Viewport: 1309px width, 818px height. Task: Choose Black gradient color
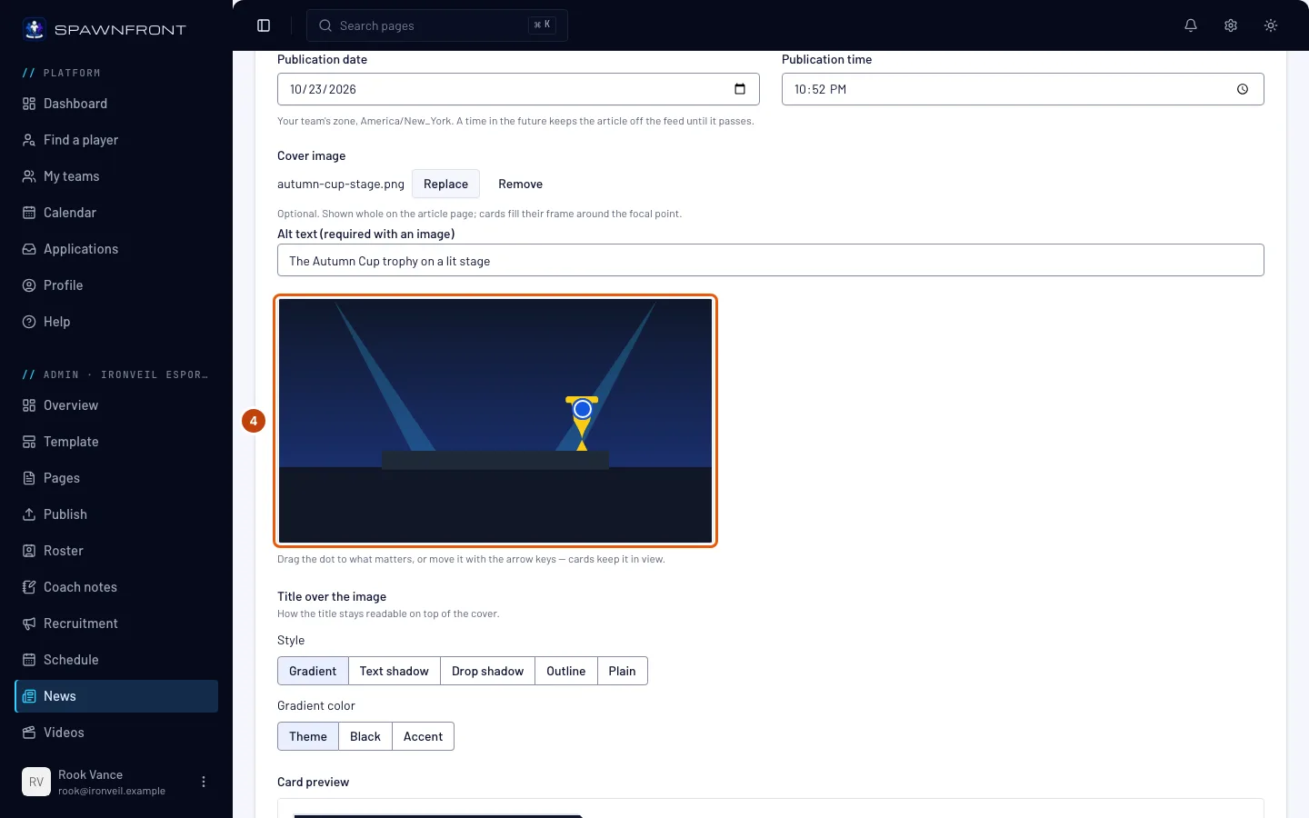click(x=365, y=736)
